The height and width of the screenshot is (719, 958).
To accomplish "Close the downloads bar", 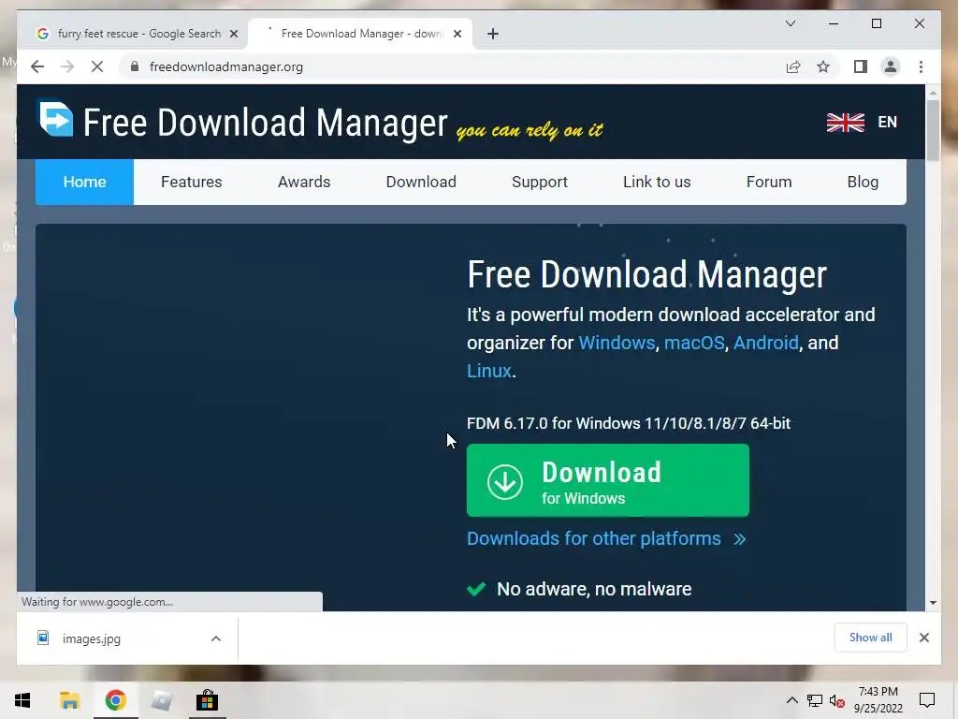I will tap(924, 638).
